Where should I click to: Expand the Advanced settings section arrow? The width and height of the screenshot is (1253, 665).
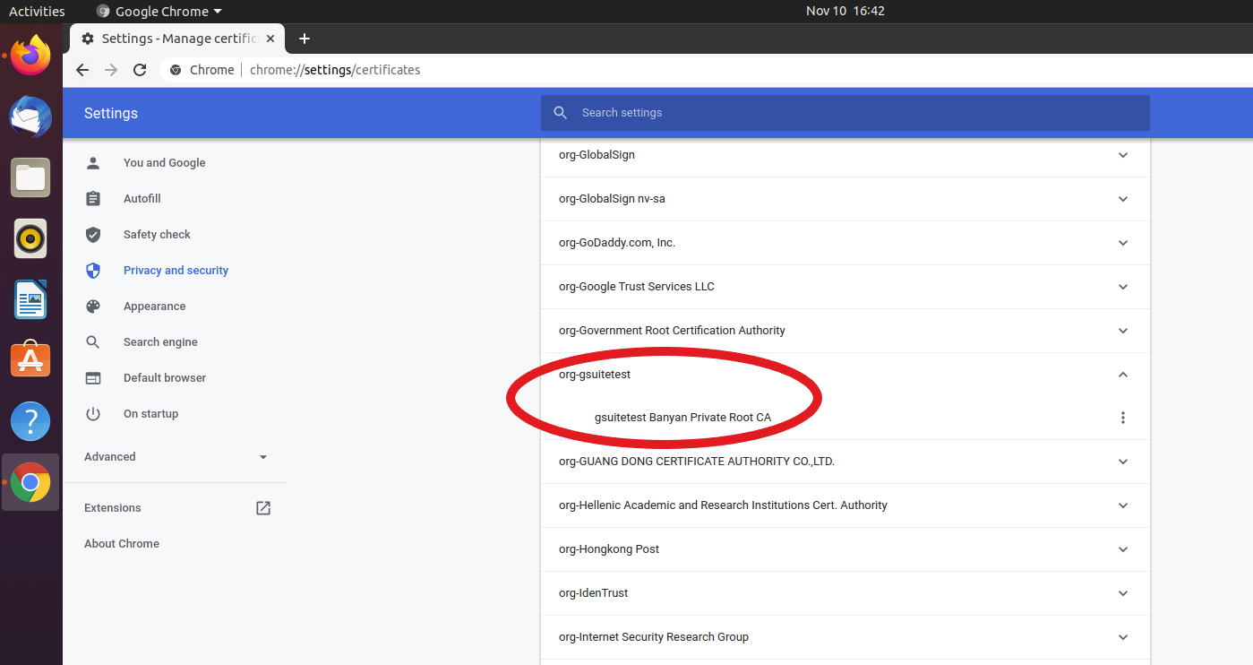pos(263,457)
